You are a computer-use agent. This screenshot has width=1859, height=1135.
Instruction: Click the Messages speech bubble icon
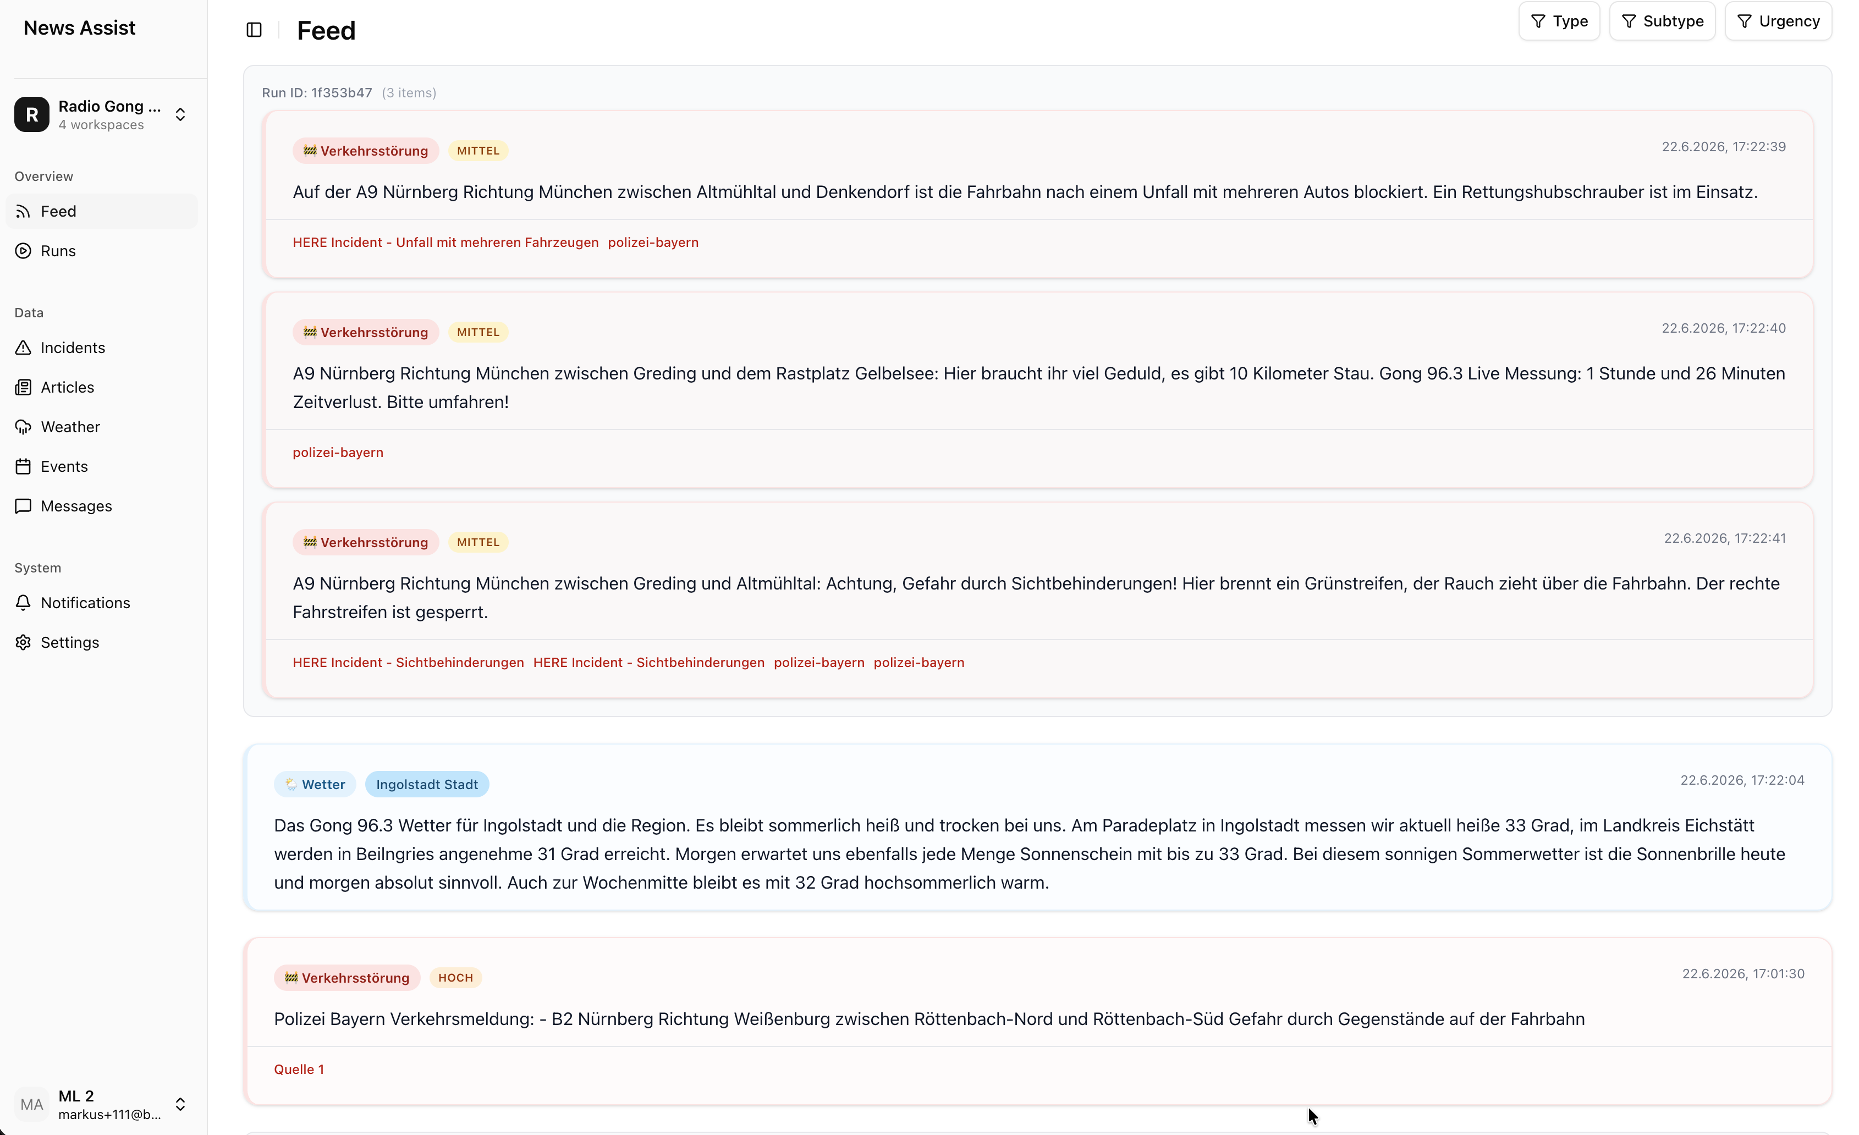click(x=24, y=506)
